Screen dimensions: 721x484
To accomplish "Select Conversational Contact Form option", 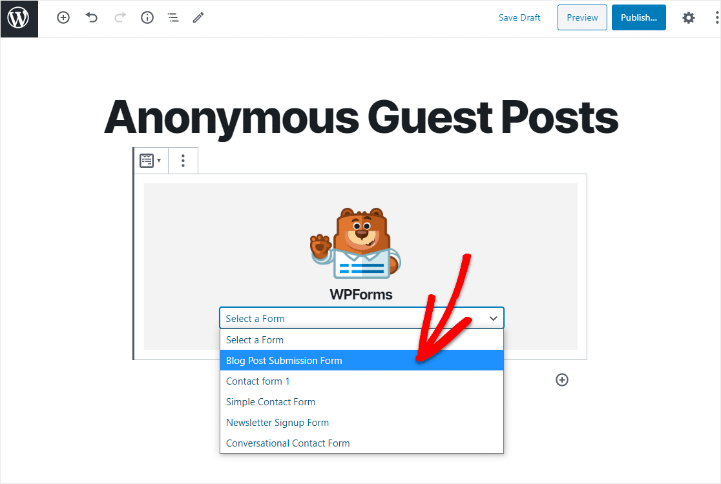I will coord(362,443).
